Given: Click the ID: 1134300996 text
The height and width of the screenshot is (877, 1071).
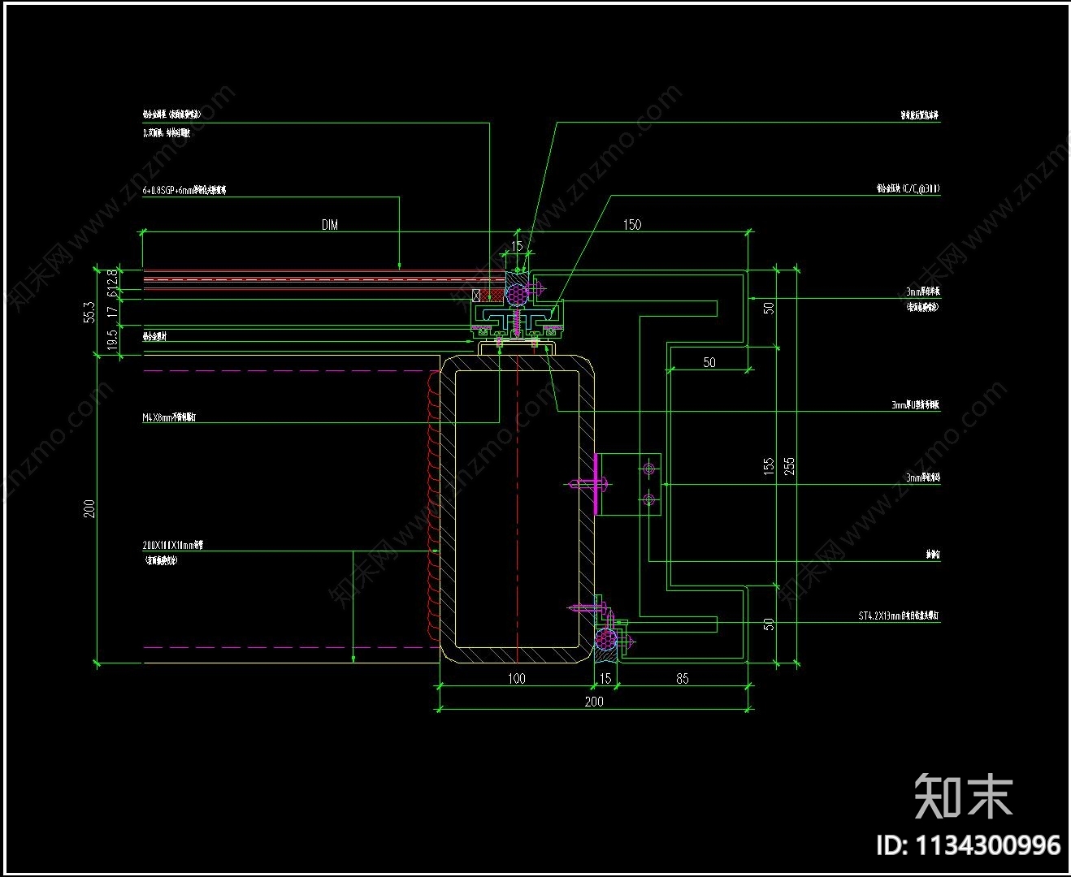Looking at the screenshot, I should click(x=968, y=845).
